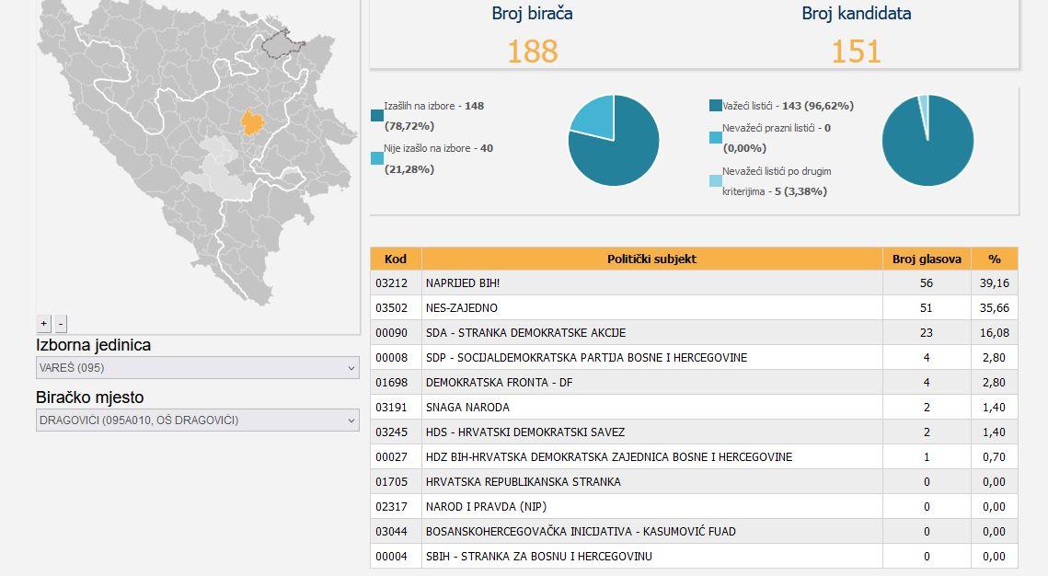Select HDS - HRVATSKI DEMOKRATSKI SAVEZ row
Viewport: 1048px width, 576px height.
(x=694, y=432)
